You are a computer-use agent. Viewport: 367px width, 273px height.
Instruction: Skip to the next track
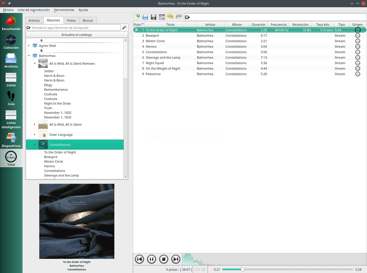click(176, 259)
